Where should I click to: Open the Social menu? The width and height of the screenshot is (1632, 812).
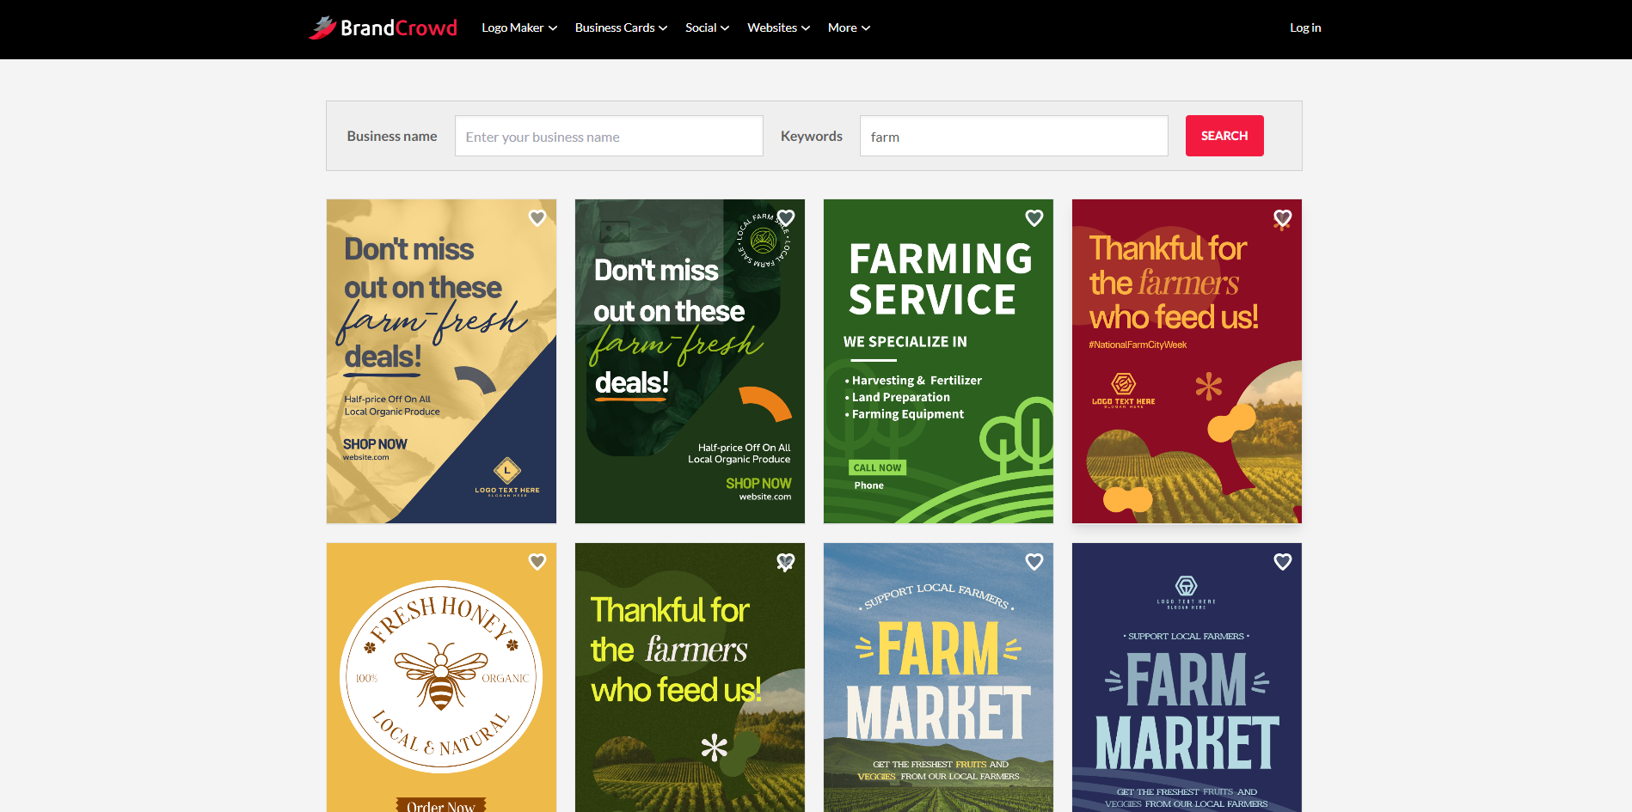point(706,27)
